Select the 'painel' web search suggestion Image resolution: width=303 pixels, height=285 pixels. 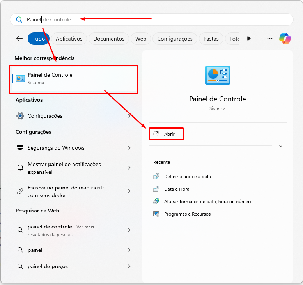point(73,250)
